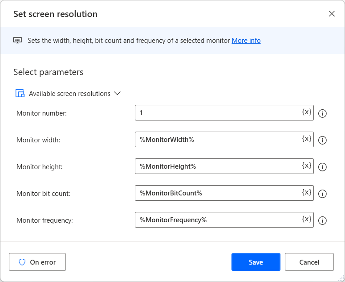Open the More info link
This screenshot has width=345, height=282.
tap(246, 41)
